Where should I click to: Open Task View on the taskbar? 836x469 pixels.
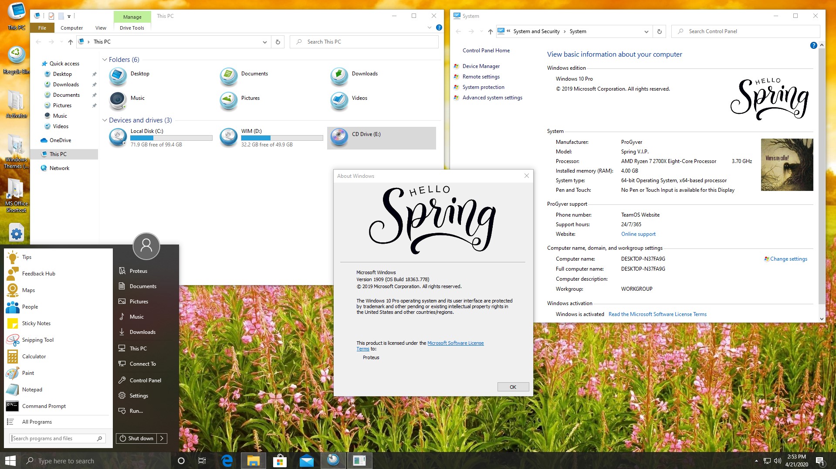tap(202, 461)
